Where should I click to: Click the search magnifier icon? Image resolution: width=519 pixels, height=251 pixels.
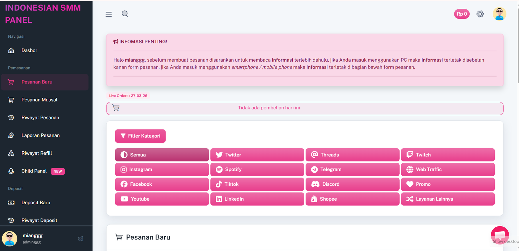pos(125,14)
